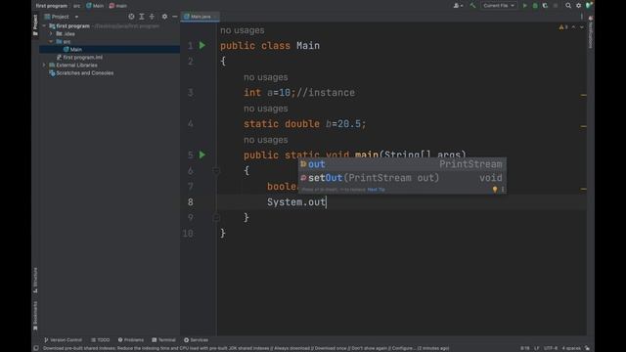Screen dimensions: 626x352
Task: Open IDE settings gear in the top toolbar
Action: click(x=578, y=6)
